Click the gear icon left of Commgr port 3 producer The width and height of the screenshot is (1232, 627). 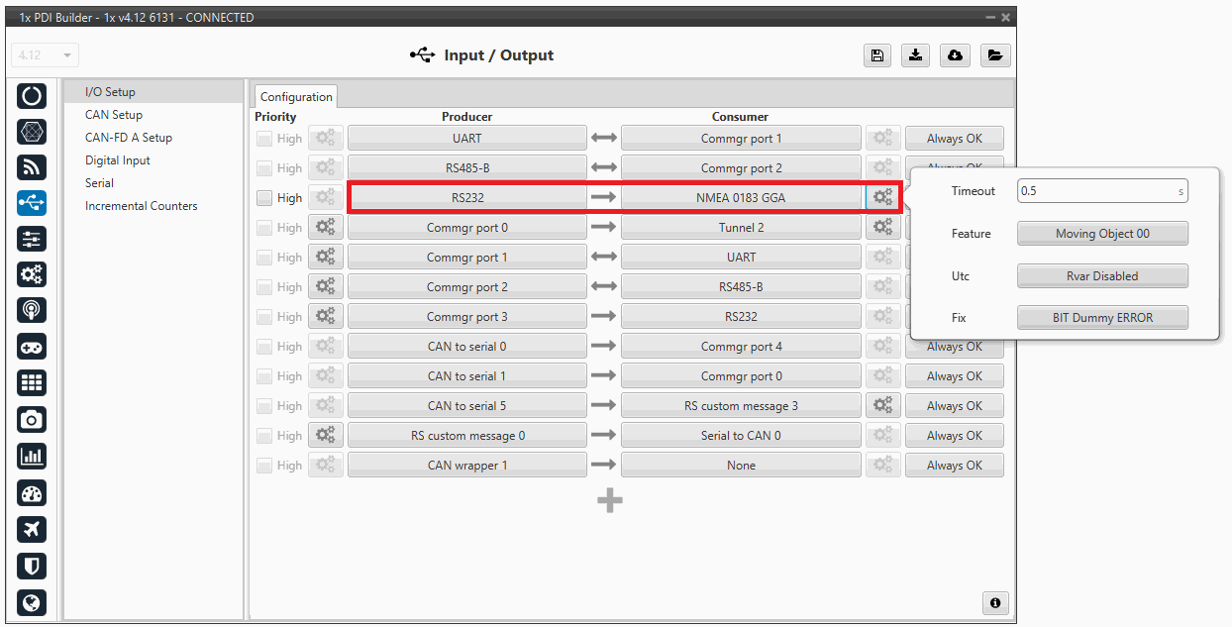pyautogui.click(x=325, y=317)
